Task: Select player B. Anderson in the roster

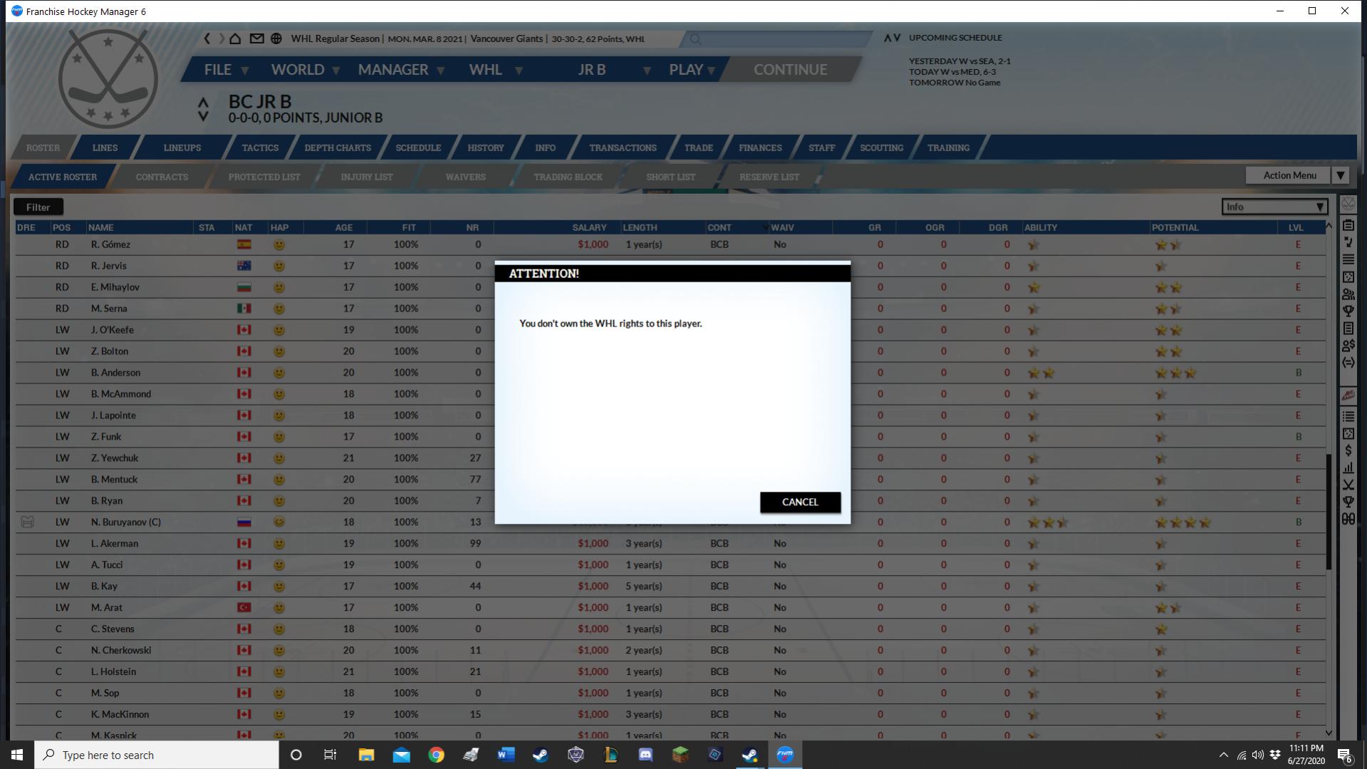Action: coord(115,373)
